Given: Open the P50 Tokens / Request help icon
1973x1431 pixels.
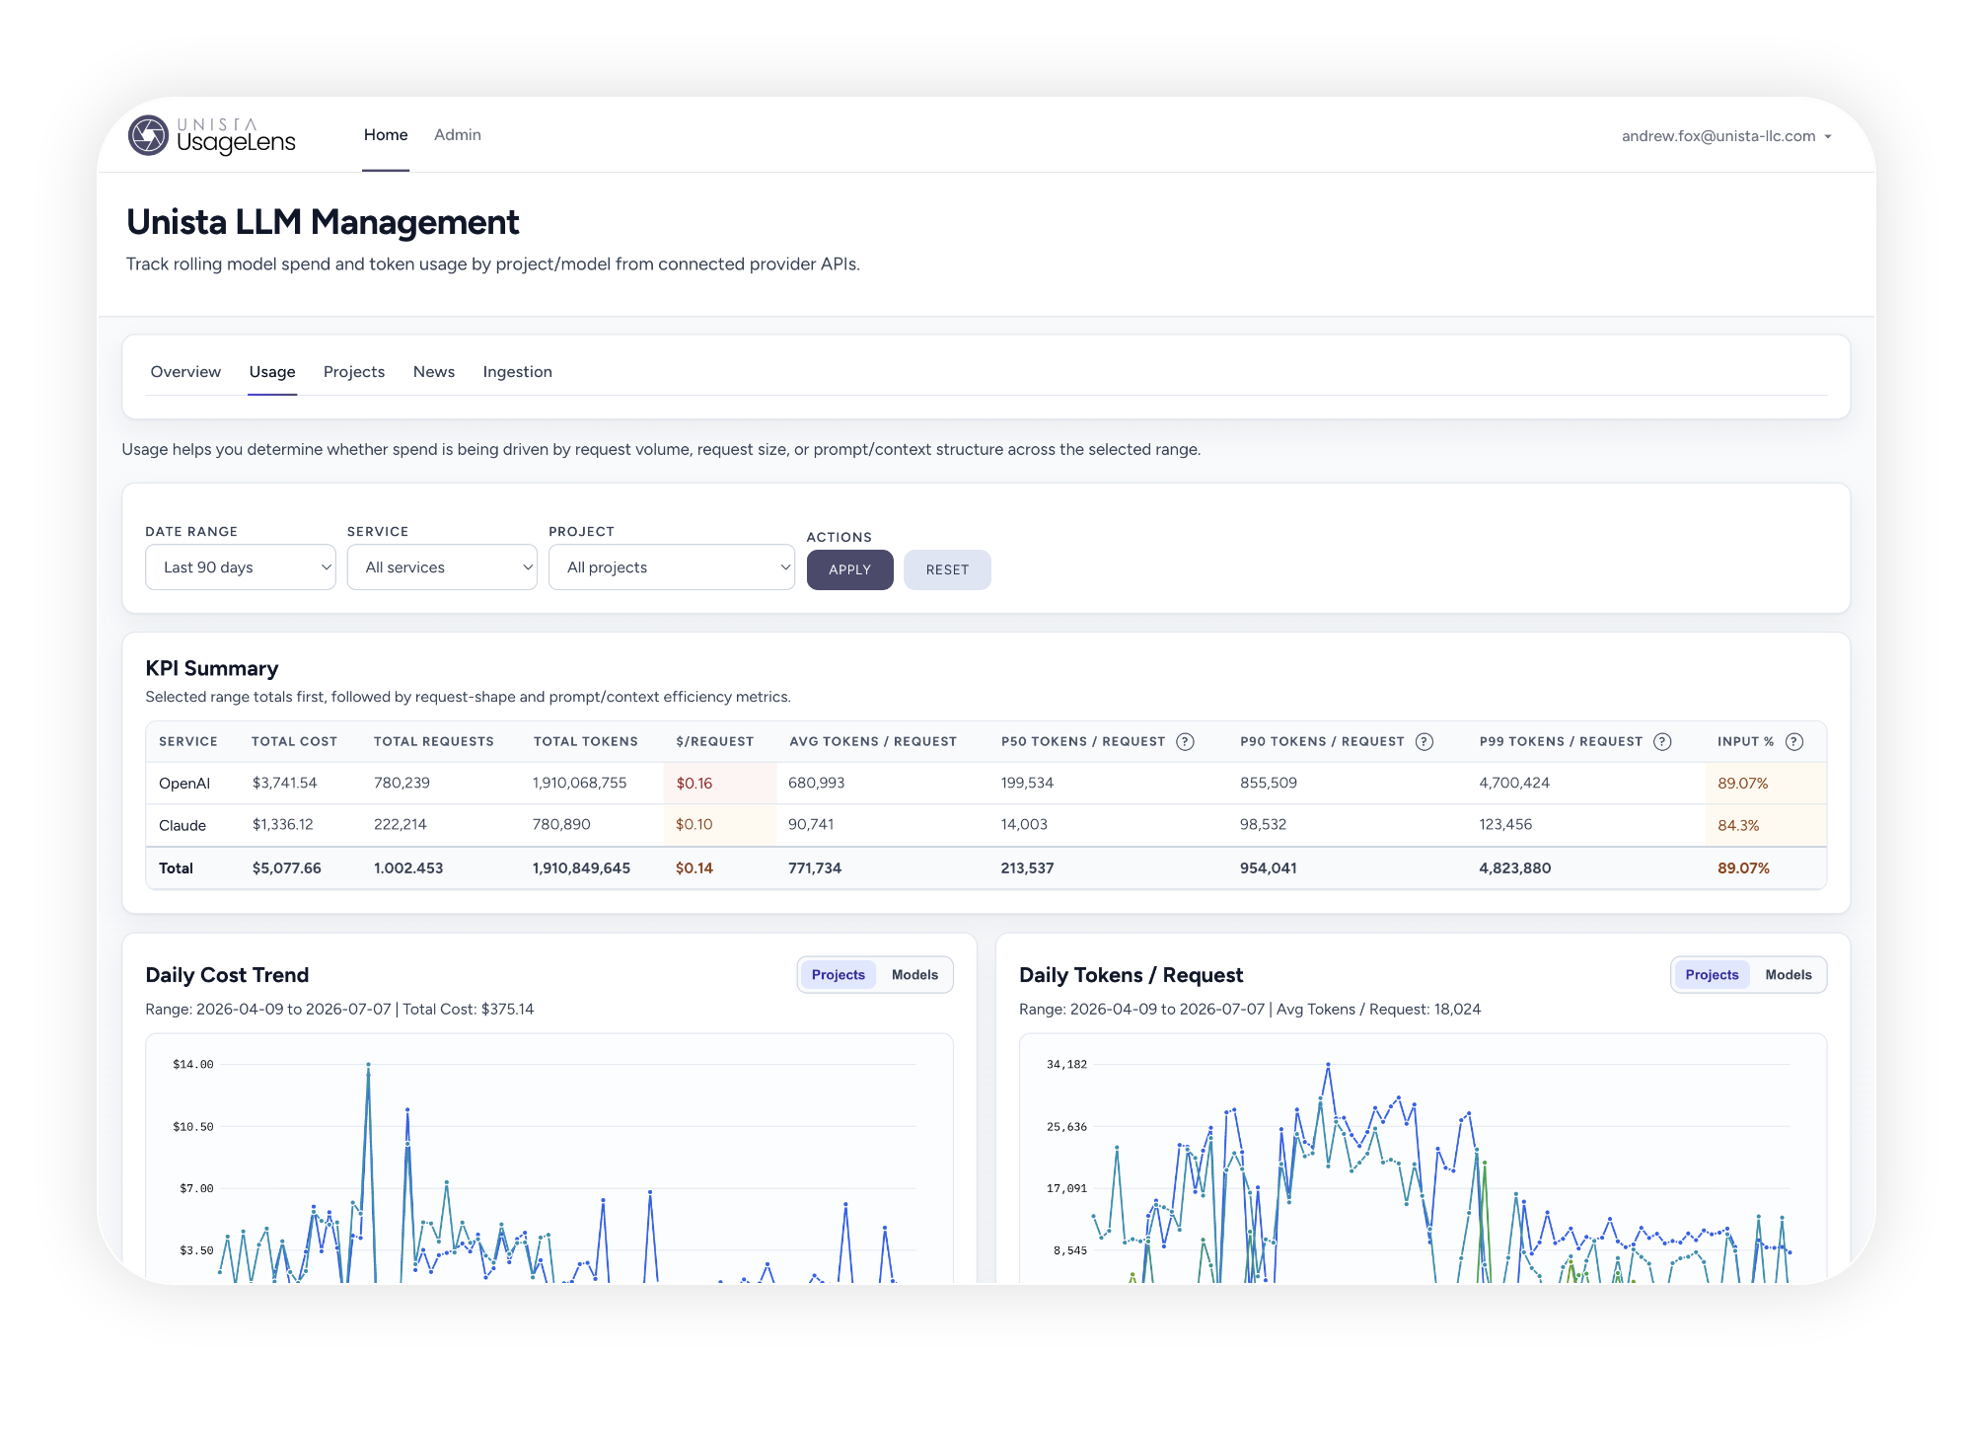Looking at the screenshot, I should coord(1186,741).
